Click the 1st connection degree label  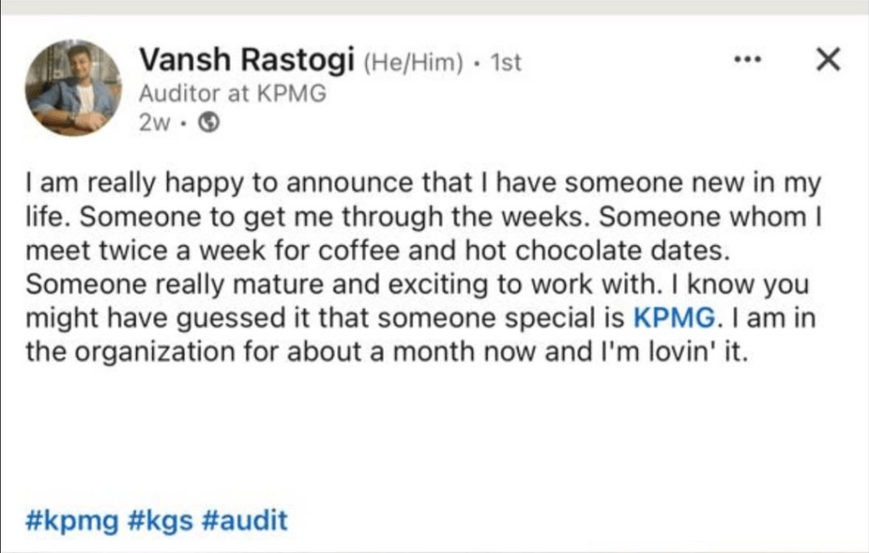(505, 64)
